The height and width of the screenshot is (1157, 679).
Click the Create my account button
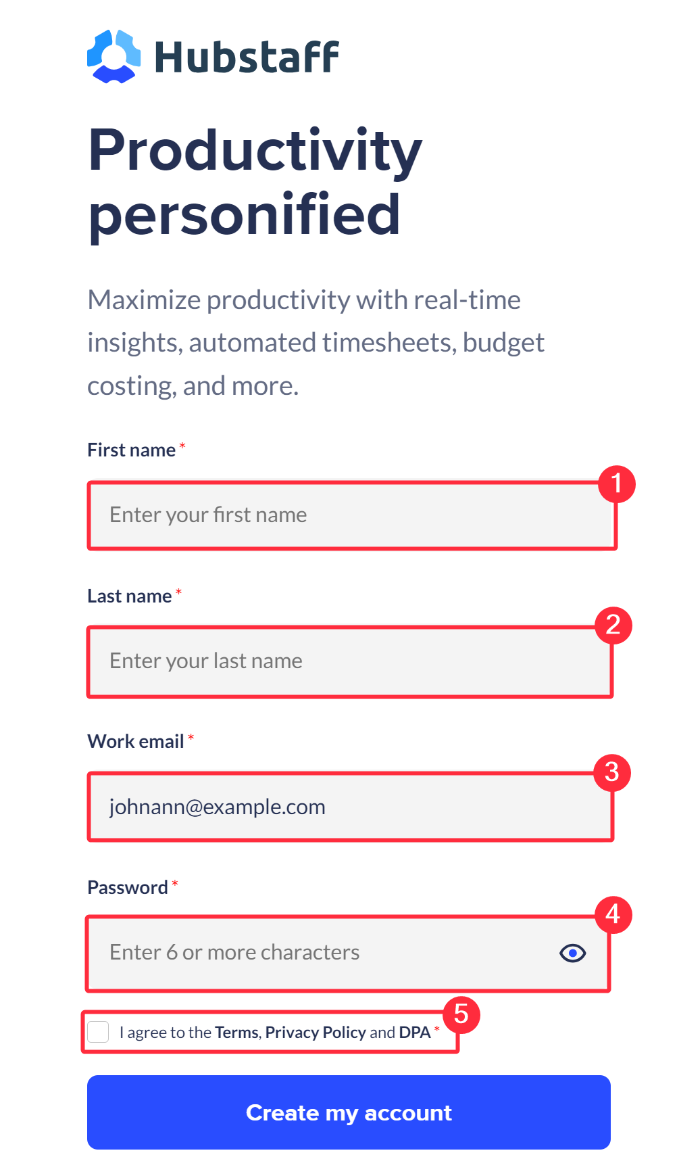pos(349,1112)
